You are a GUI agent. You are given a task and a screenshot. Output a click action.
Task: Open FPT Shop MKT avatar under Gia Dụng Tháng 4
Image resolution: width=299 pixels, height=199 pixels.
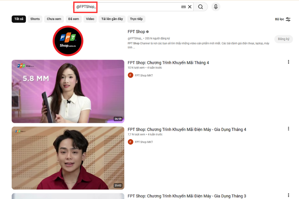130,142
